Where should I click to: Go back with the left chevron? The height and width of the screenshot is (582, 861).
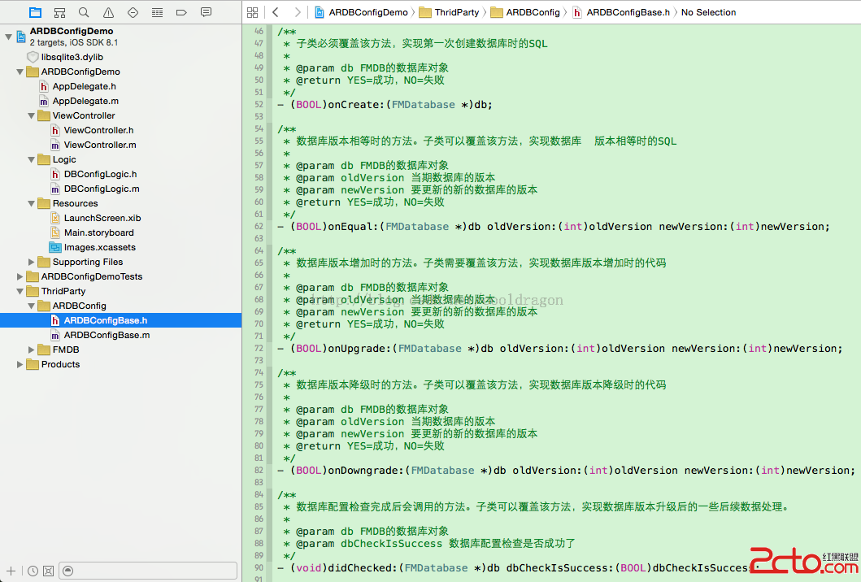[x=276, y=12]
